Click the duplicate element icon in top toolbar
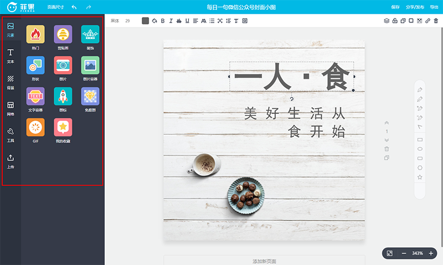The width and height of the screenshot is (443, 265). pyautogui.click(x=403, y=21)
